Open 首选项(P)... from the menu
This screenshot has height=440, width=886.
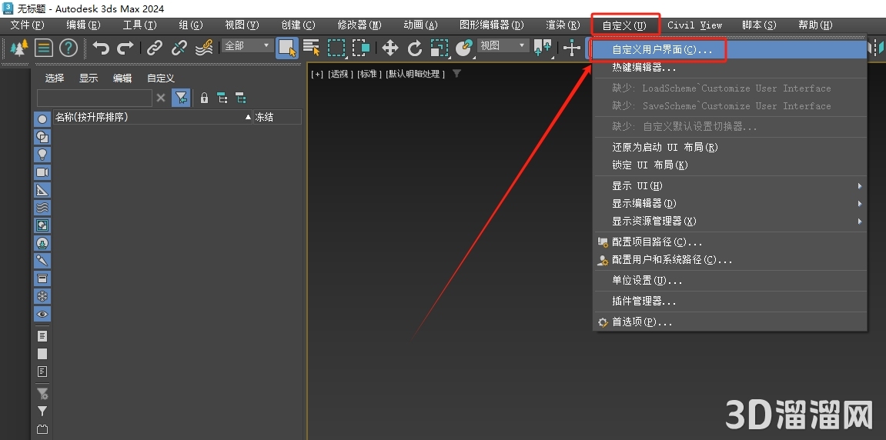pos(730,322)
